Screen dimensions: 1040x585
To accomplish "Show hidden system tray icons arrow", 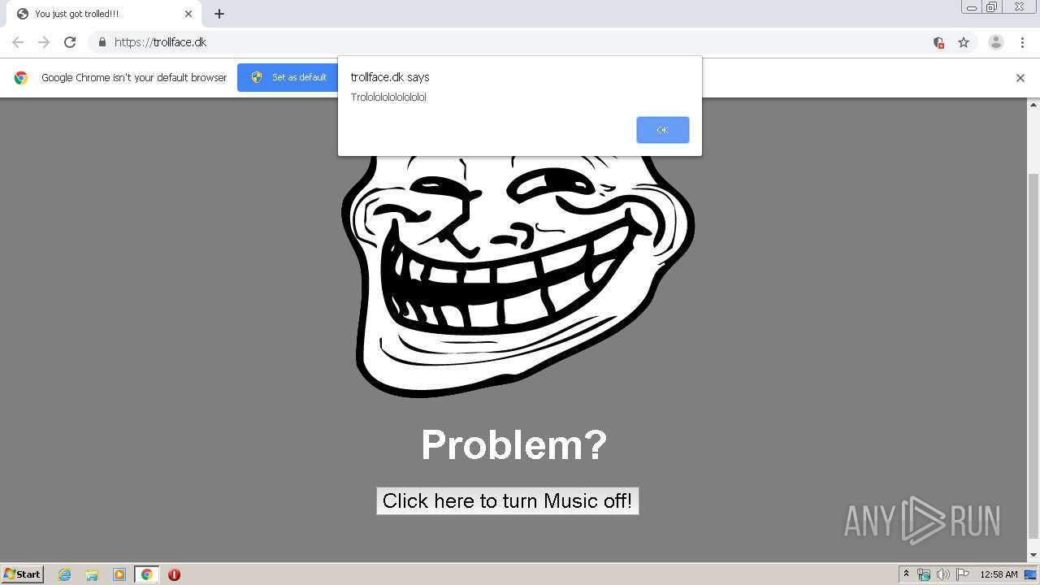I will pos(907,574).
